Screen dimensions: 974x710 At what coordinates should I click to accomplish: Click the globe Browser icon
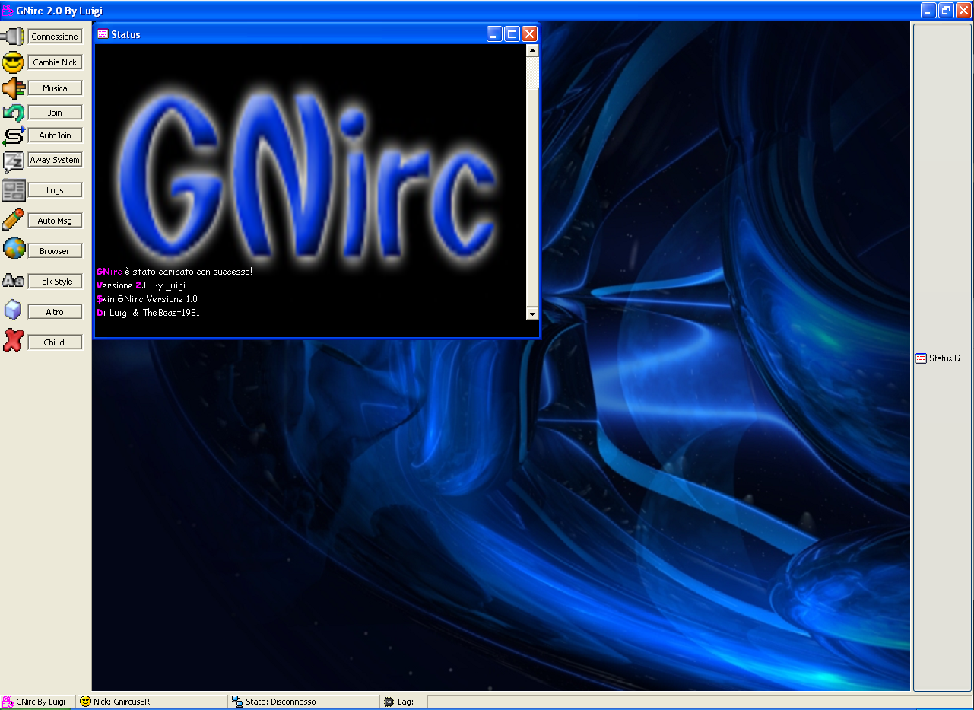coord(13,250)
